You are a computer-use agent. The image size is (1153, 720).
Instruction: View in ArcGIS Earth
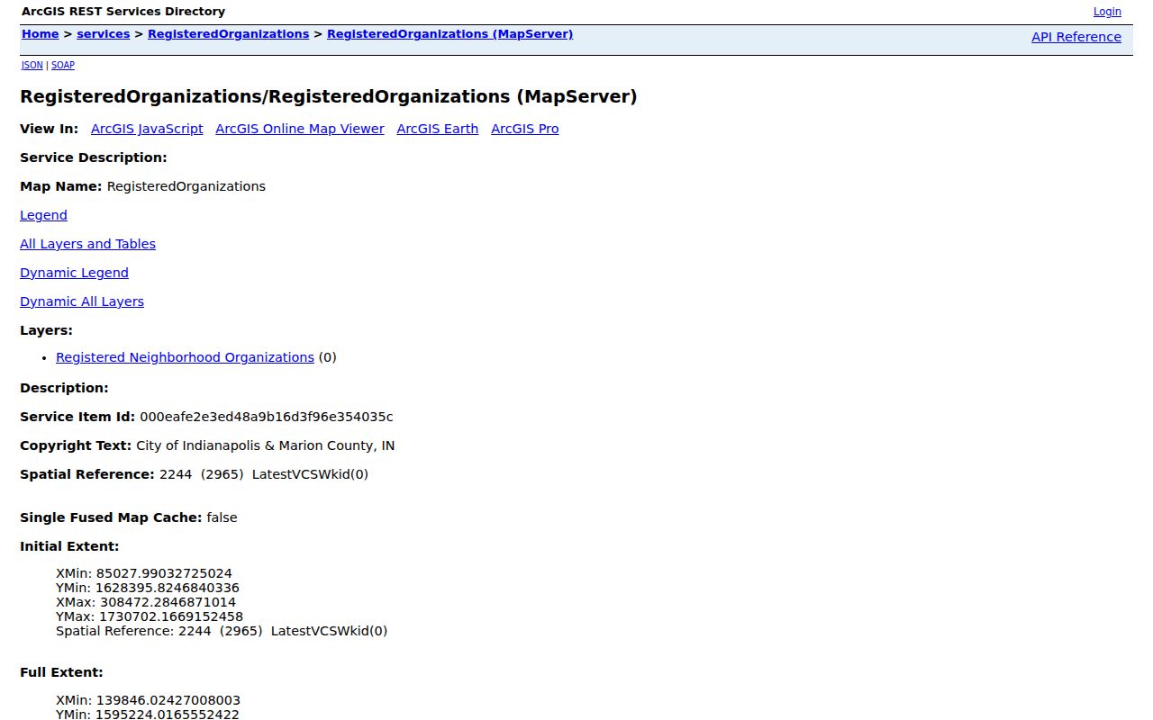pyautogui.click(x=438, y=129)
